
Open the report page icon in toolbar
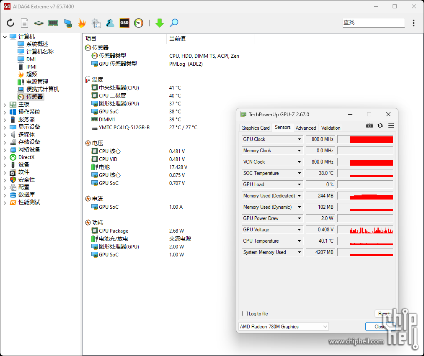25,23
